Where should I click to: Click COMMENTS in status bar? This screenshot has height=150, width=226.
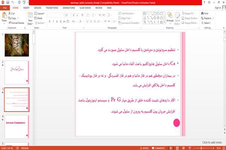coord(158,148)
